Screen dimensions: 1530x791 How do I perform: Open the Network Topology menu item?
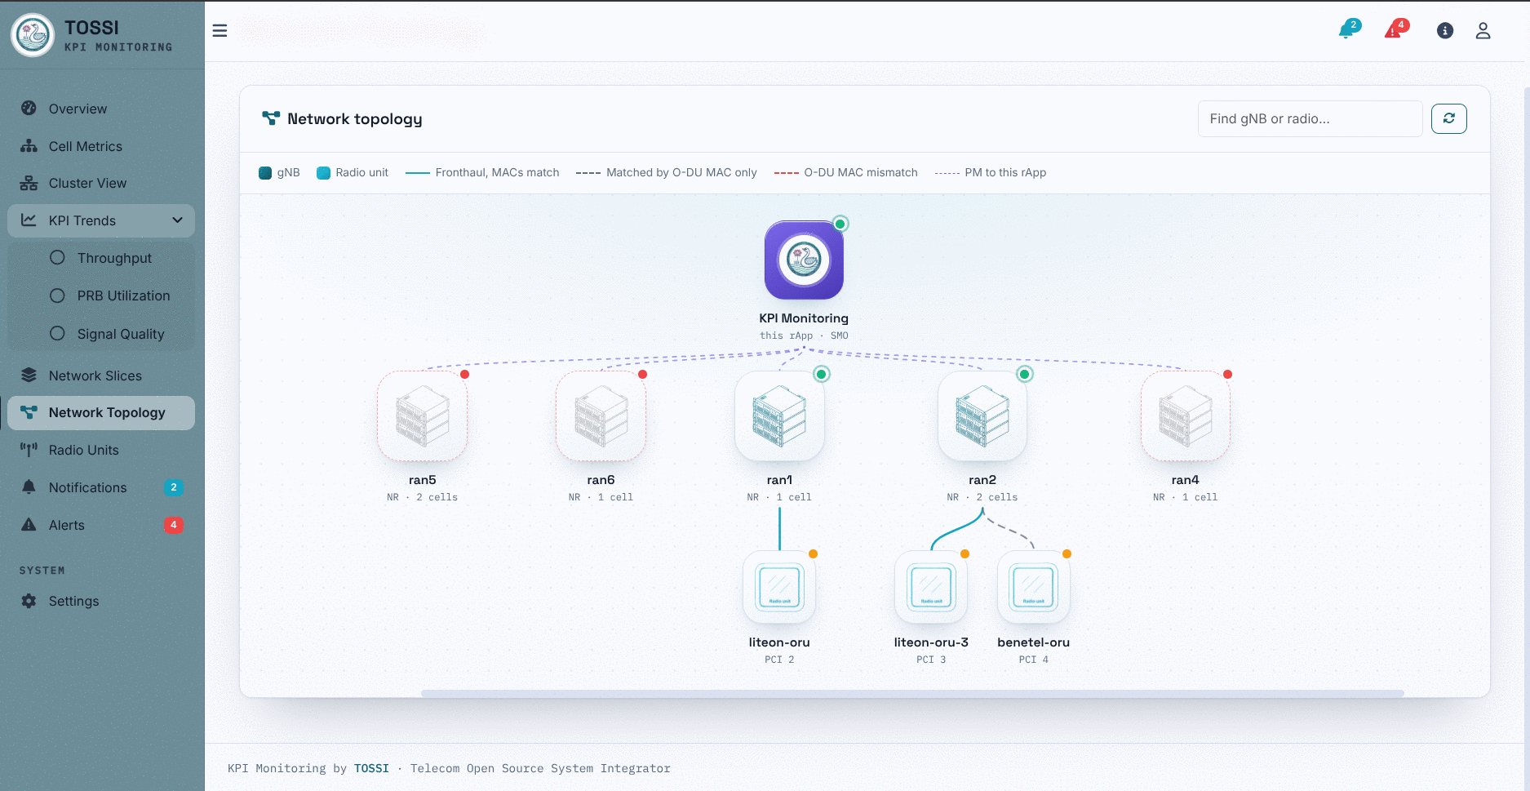pos(101,413)
